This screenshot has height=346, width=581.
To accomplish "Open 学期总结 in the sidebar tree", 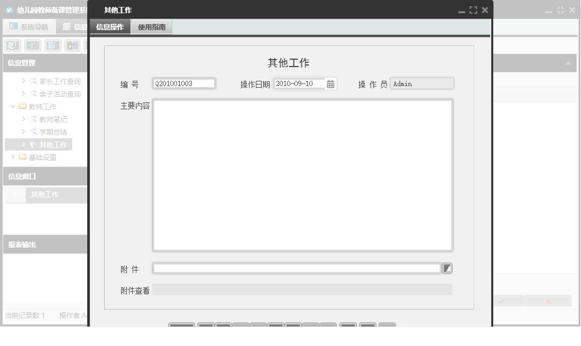I will [x=54, y=132].
